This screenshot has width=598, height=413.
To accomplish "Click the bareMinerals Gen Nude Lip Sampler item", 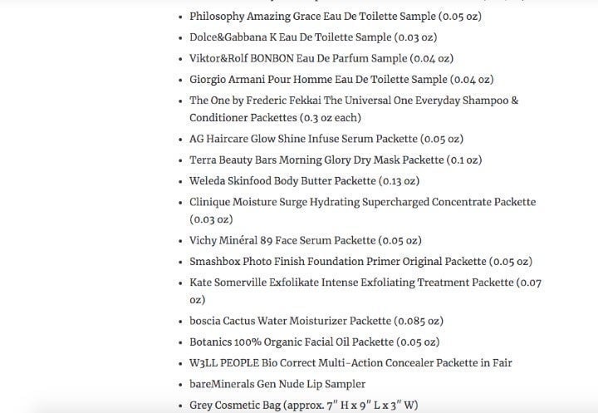I will pyautogui.click(x=277, y=384).
